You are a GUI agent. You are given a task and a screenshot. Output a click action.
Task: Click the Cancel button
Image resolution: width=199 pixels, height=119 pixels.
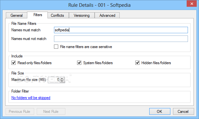[x=183, y=112]
